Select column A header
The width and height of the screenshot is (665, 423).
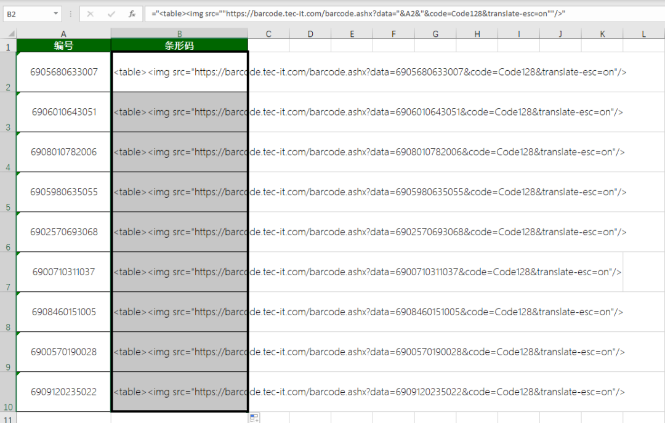pos(63,34)
